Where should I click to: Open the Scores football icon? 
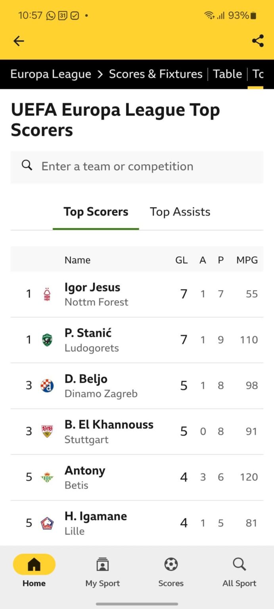pyautogui.click(x=171, y=565)
